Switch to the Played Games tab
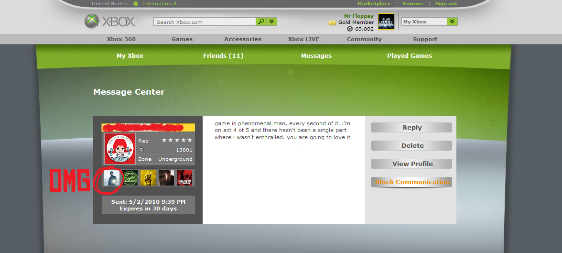The image size is (562, 253). [x=409, y=55]
